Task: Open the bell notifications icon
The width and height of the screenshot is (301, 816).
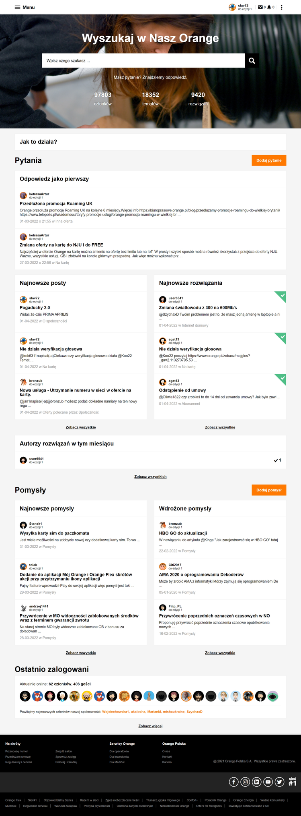Action: tap(269, 7)
